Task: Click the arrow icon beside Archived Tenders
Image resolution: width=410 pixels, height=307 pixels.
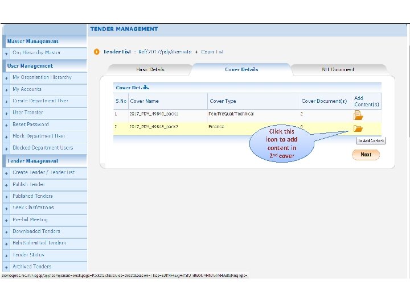Action: (6, 267)
